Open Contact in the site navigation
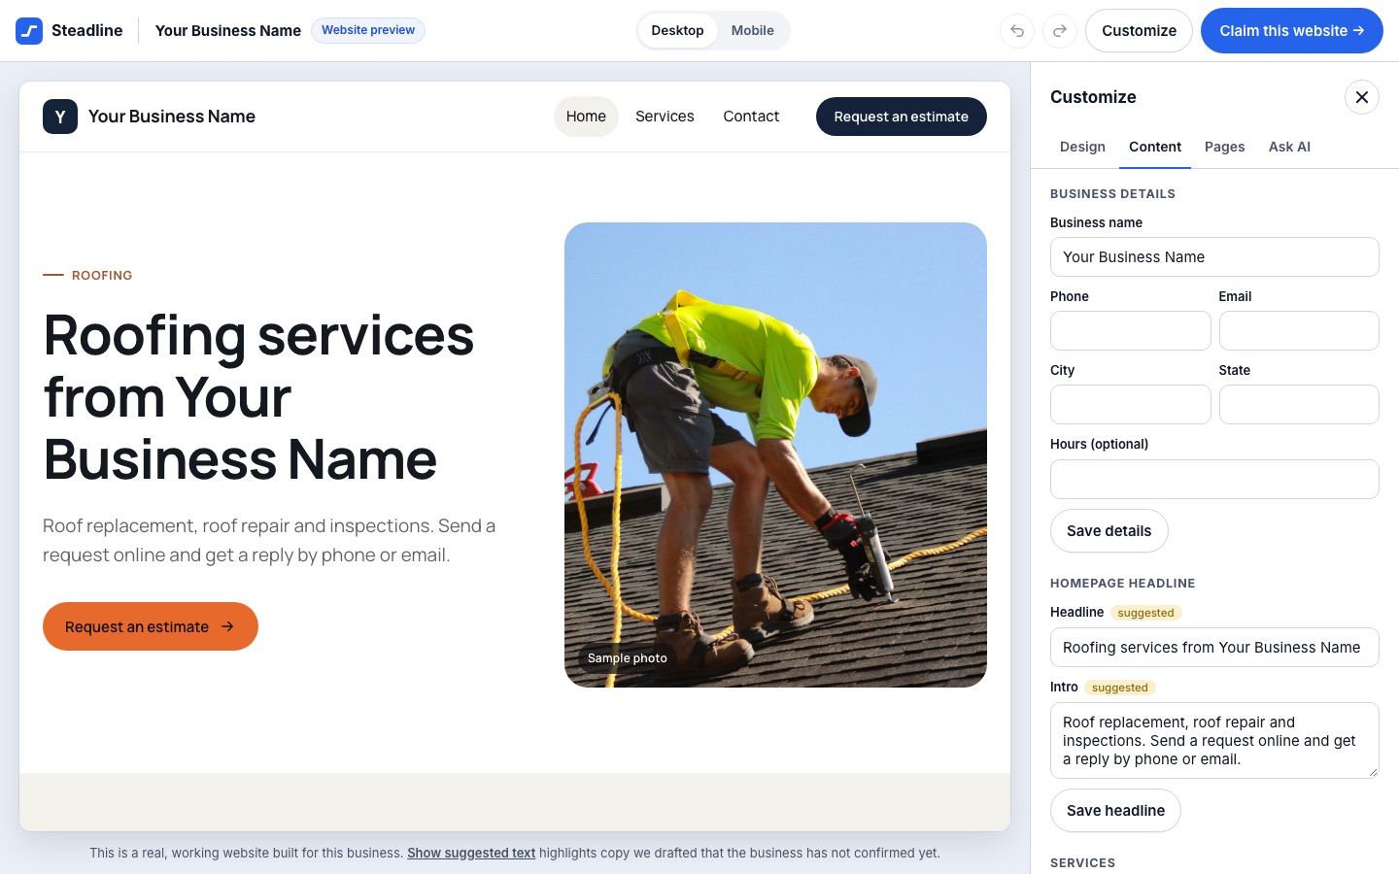The width and height of the screenshot is (1399, 874). point(751,117)
